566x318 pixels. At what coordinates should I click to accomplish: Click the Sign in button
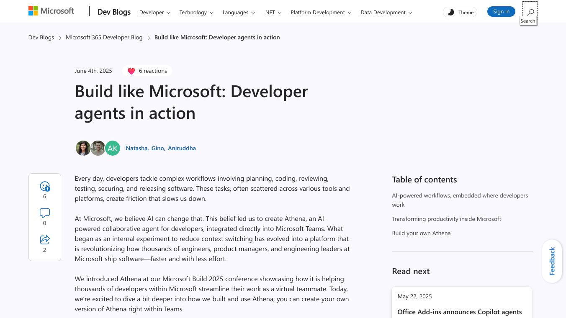(x=501, y=12)
